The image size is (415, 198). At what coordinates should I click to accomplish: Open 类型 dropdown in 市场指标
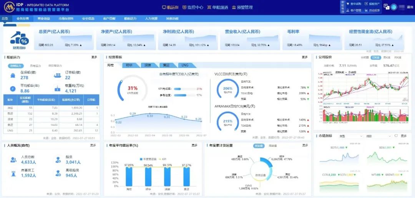click(x=351, y=136)
